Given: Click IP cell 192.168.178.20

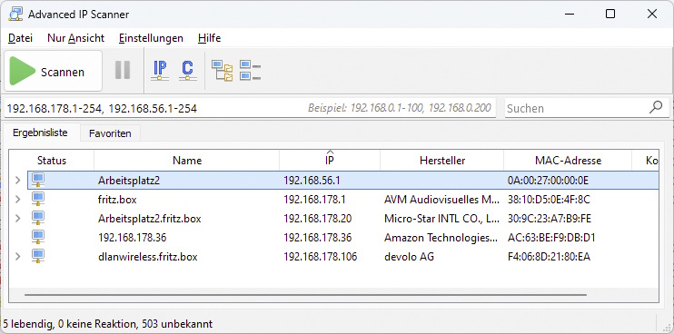Looking at the screenshot, I should pyautogui.click(x=318, y=219).
